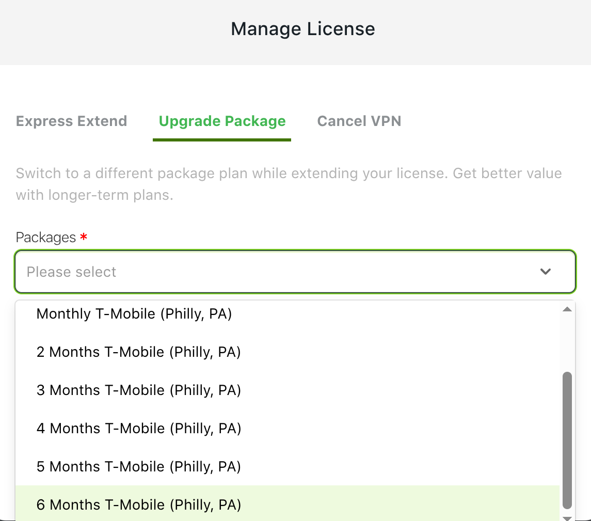591x521 pixels.
Task: Click the Manage License heading
Action: [x=302, y=28]
